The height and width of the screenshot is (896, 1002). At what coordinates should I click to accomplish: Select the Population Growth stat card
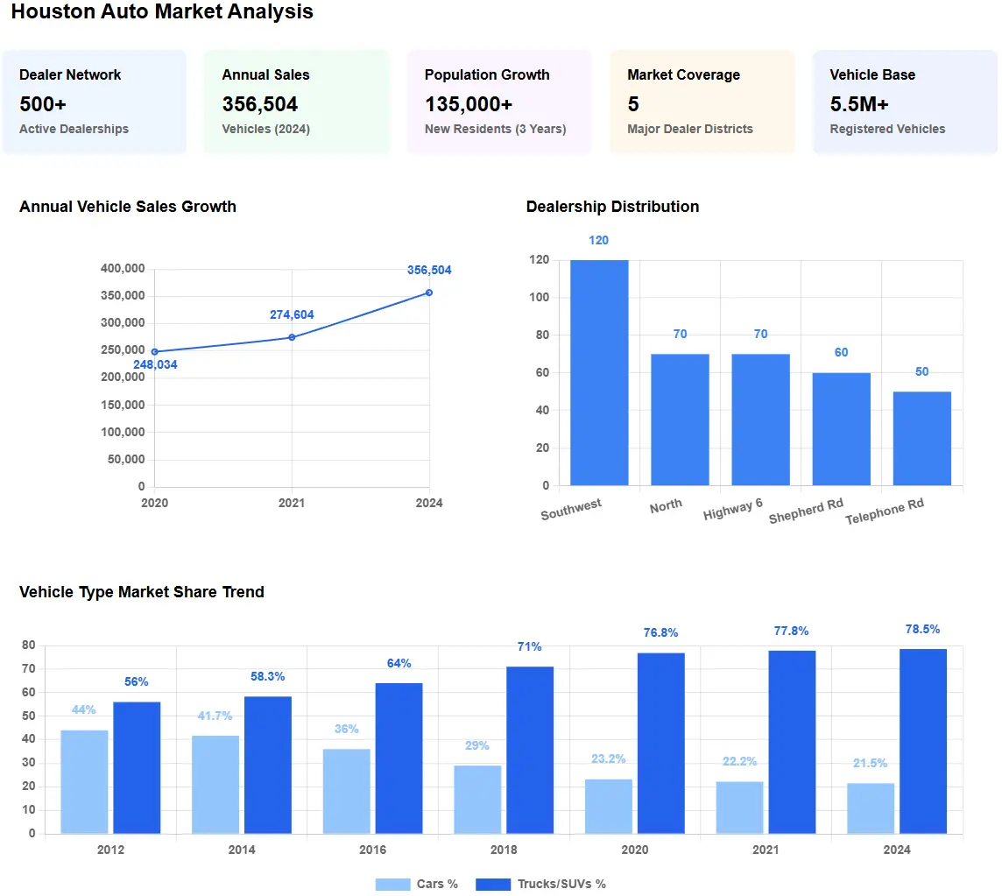(x=499, y=101)
